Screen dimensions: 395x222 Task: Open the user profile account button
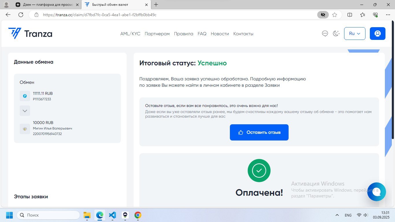pos(377,34)
